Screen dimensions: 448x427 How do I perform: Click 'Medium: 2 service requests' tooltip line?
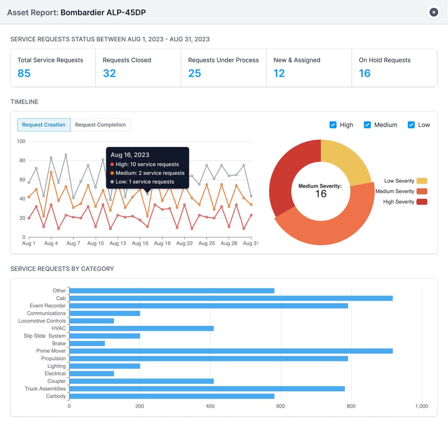(x=150, y=173)
